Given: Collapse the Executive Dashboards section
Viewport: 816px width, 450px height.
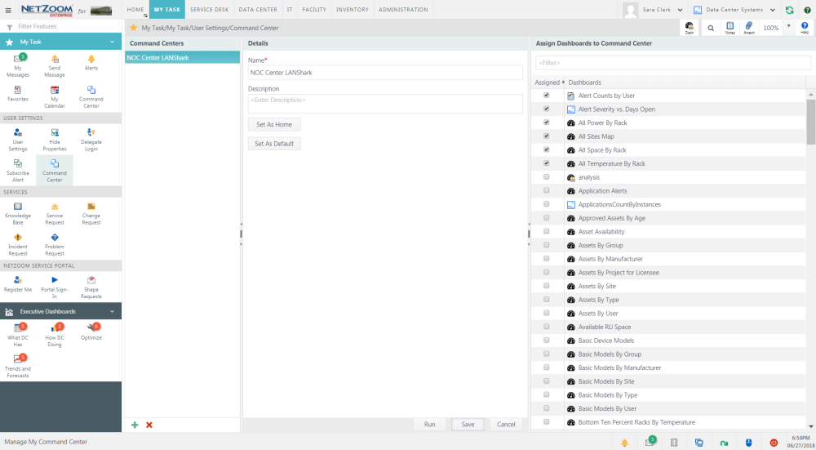Looking at the screenshot, I should pos(112,311).
